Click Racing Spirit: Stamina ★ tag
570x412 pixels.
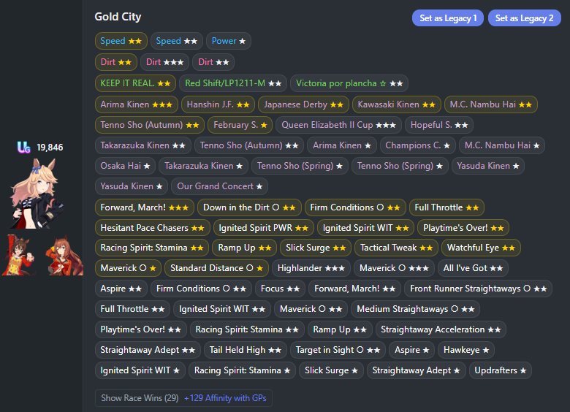(x=242, y=370)
